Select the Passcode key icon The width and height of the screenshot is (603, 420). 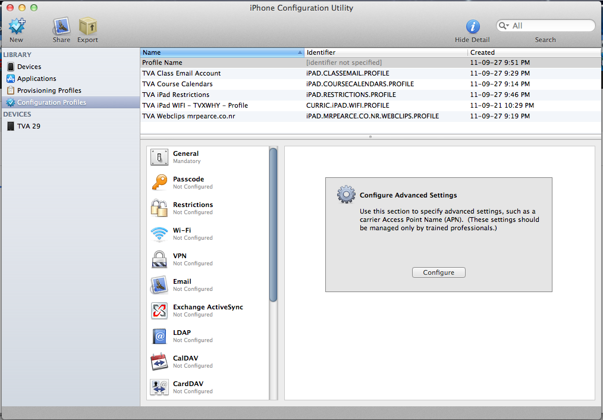click(x=159, y=183)
